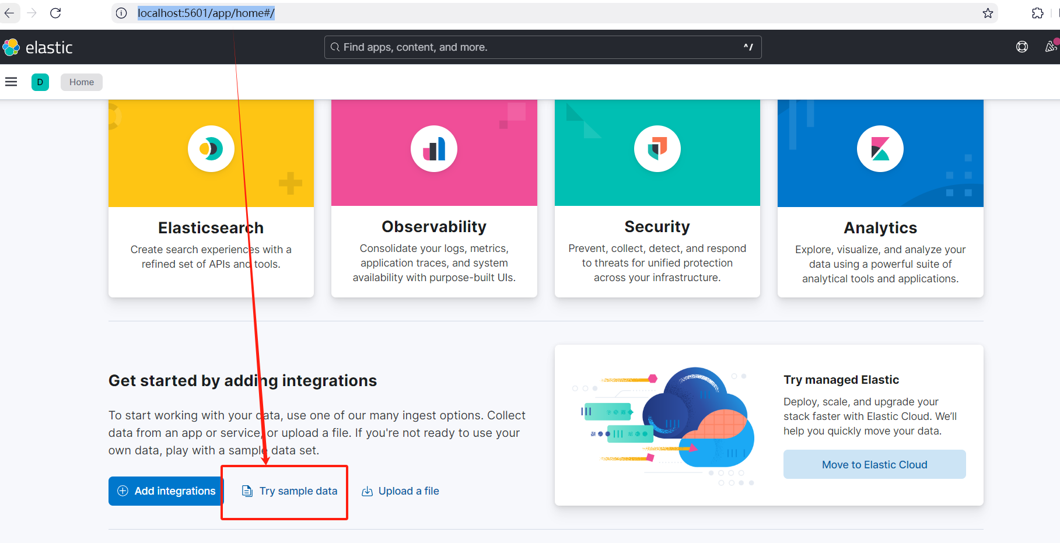Open the Analytics card title

880,228
